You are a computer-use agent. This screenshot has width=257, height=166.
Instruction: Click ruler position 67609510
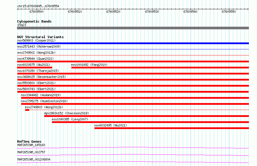click(75, 12)
